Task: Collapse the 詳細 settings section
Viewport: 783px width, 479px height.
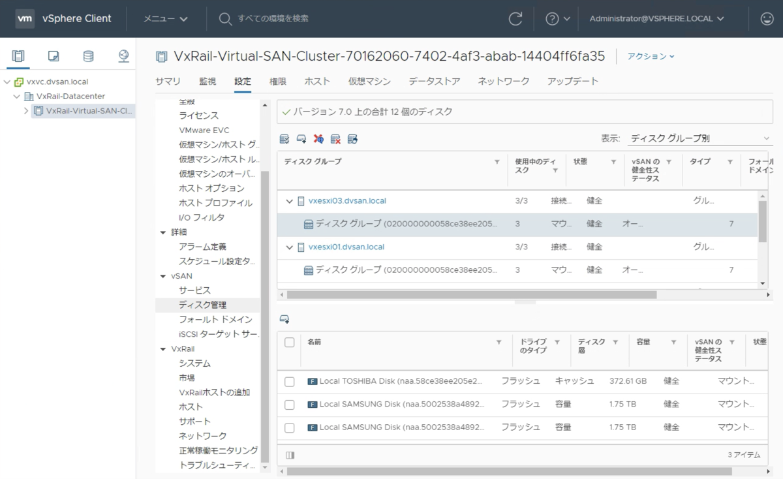Action: tap(163, 232)
